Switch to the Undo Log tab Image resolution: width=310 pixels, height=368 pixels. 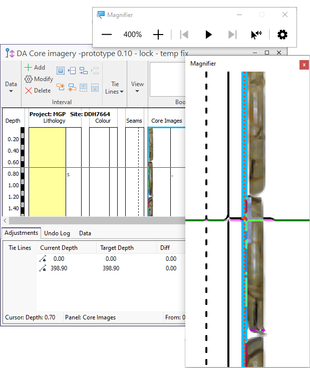58,233
